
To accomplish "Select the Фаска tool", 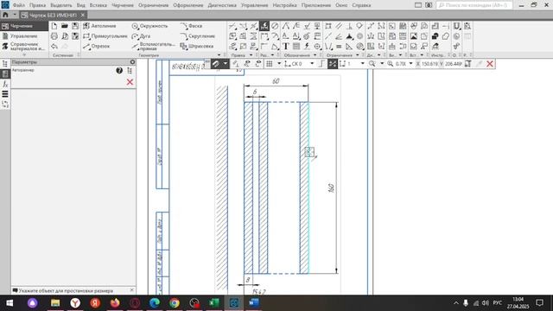I will 191,26.
